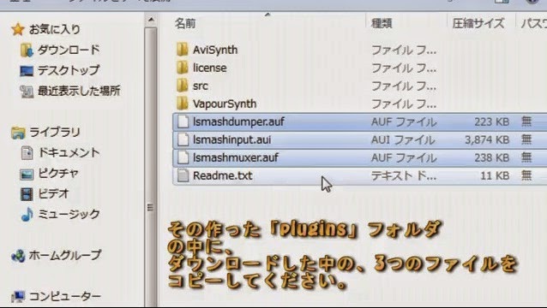Sort by 種類 column header
The height and width of the screenshot is (308, 547).
pyautogui.click(x=382, y=23)
